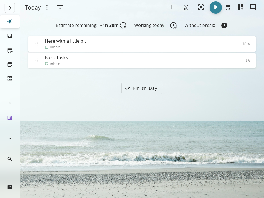Open the Inbox from the sidebar
The image size is (264, 198).
[x=10, y=36]
